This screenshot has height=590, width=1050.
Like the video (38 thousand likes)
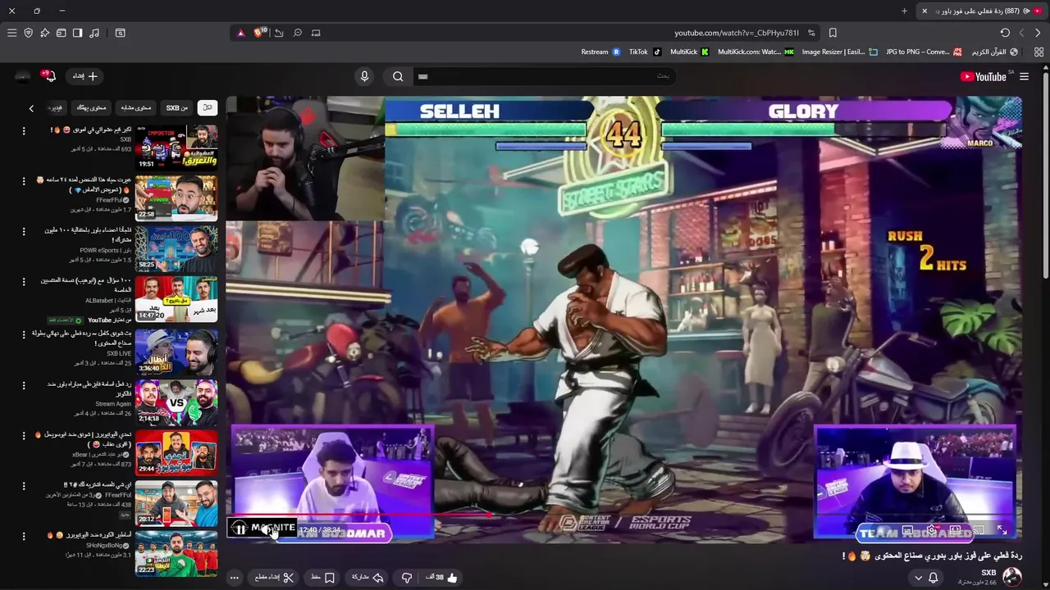click(x=441, y=578)
